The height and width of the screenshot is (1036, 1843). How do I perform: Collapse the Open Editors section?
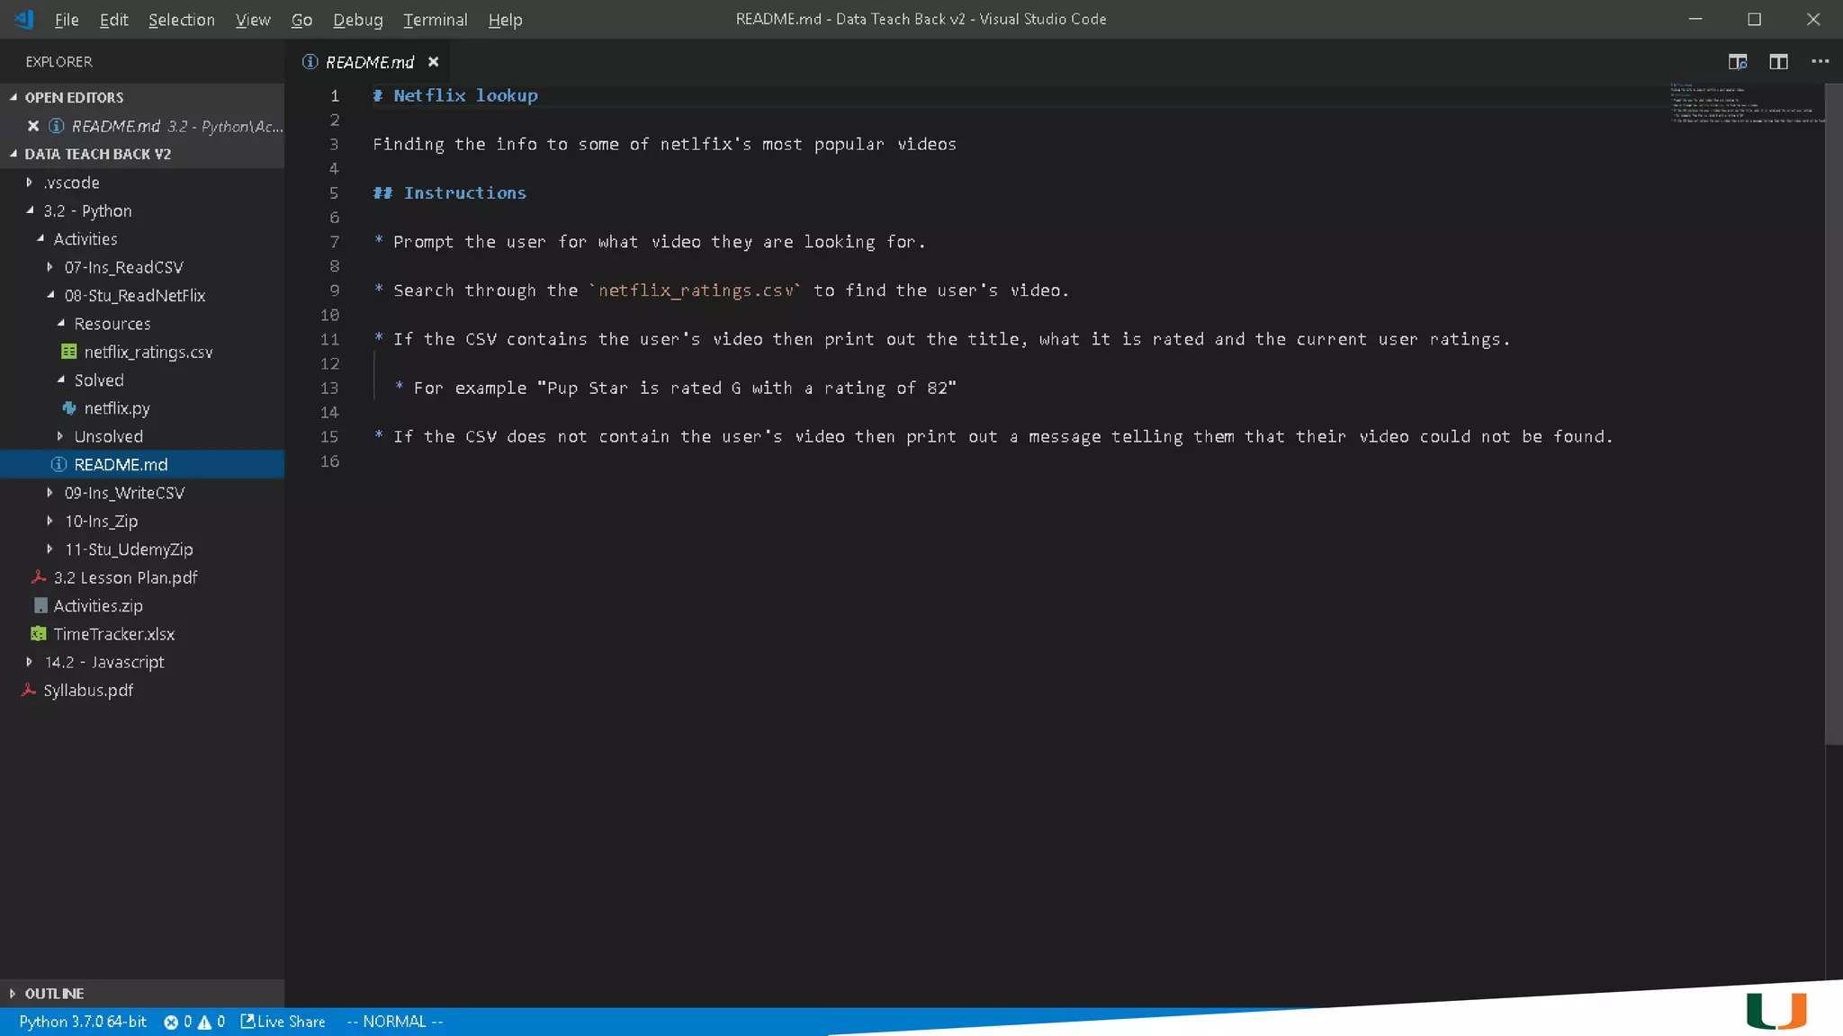pos(74,97)
